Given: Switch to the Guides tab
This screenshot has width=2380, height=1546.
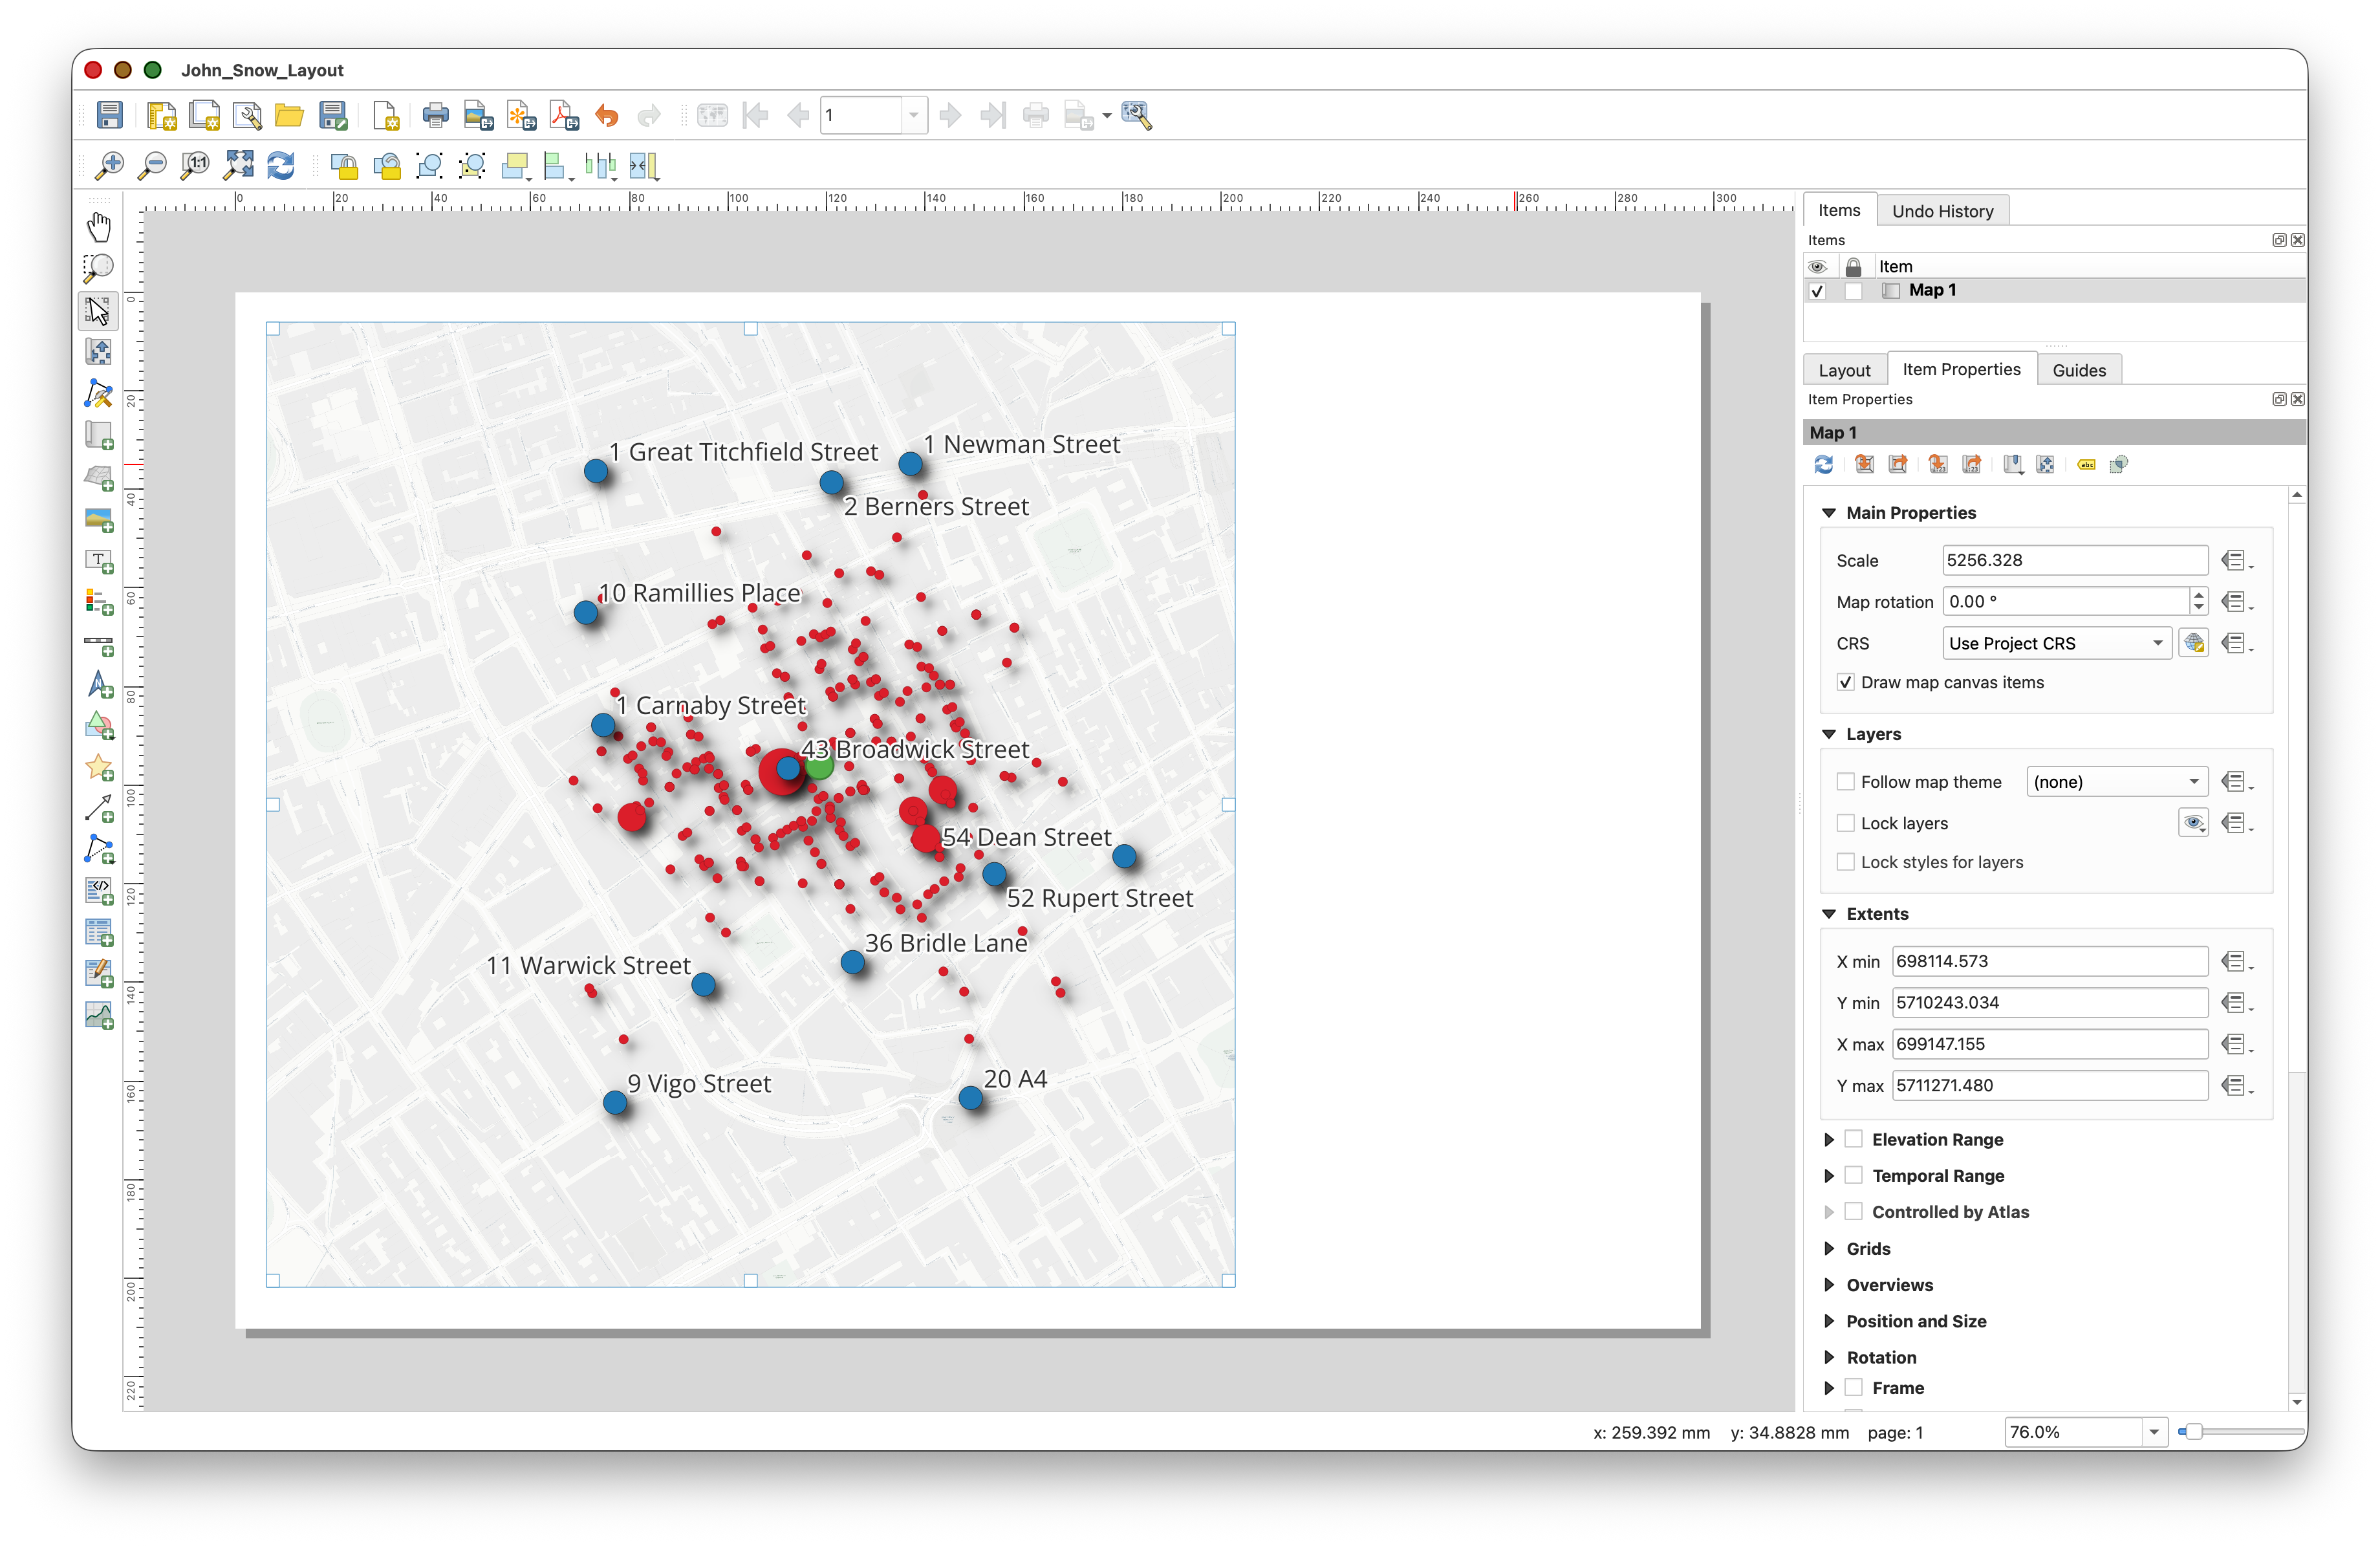Looking at the screenshot, I should click(x=2078, y=370).
